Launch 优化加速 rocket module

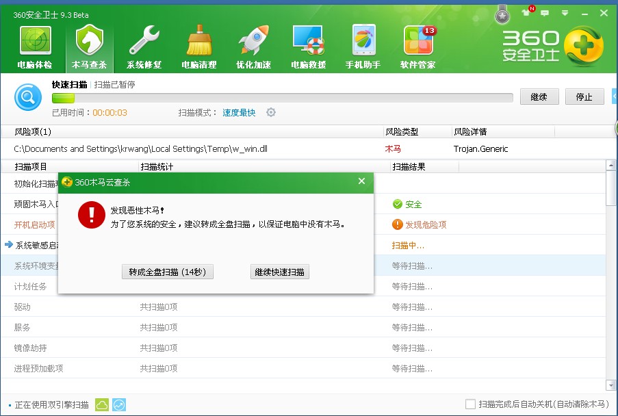[253, 47]
